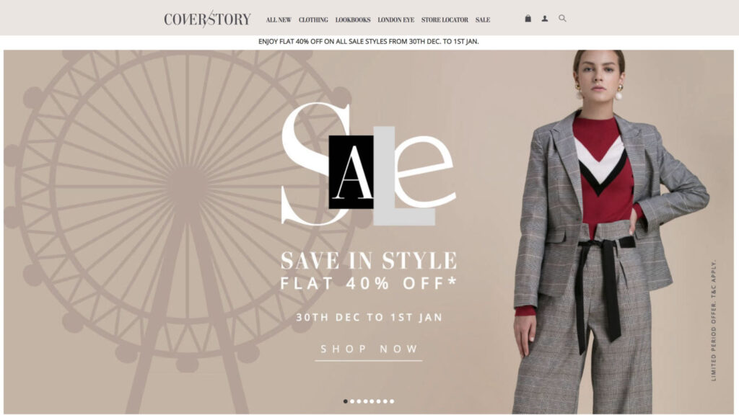Open search with the magnifier icon
The height and width of the screenshot is (415, 739).
(x=562, y=18)
